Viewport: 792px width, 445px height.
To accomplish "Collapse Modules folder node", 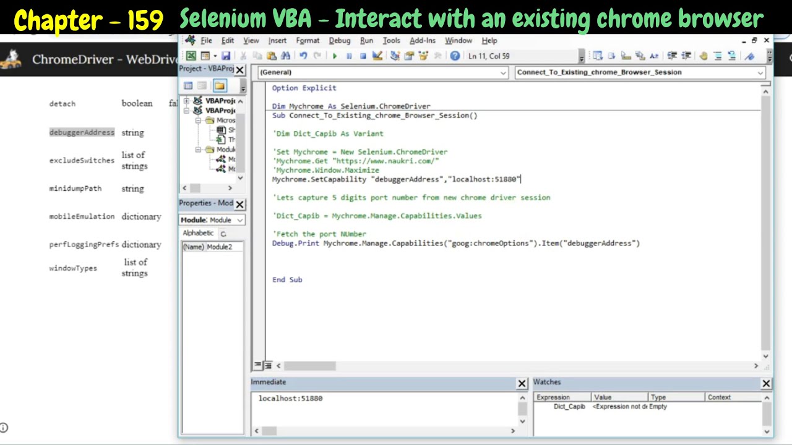I will 199,150.
